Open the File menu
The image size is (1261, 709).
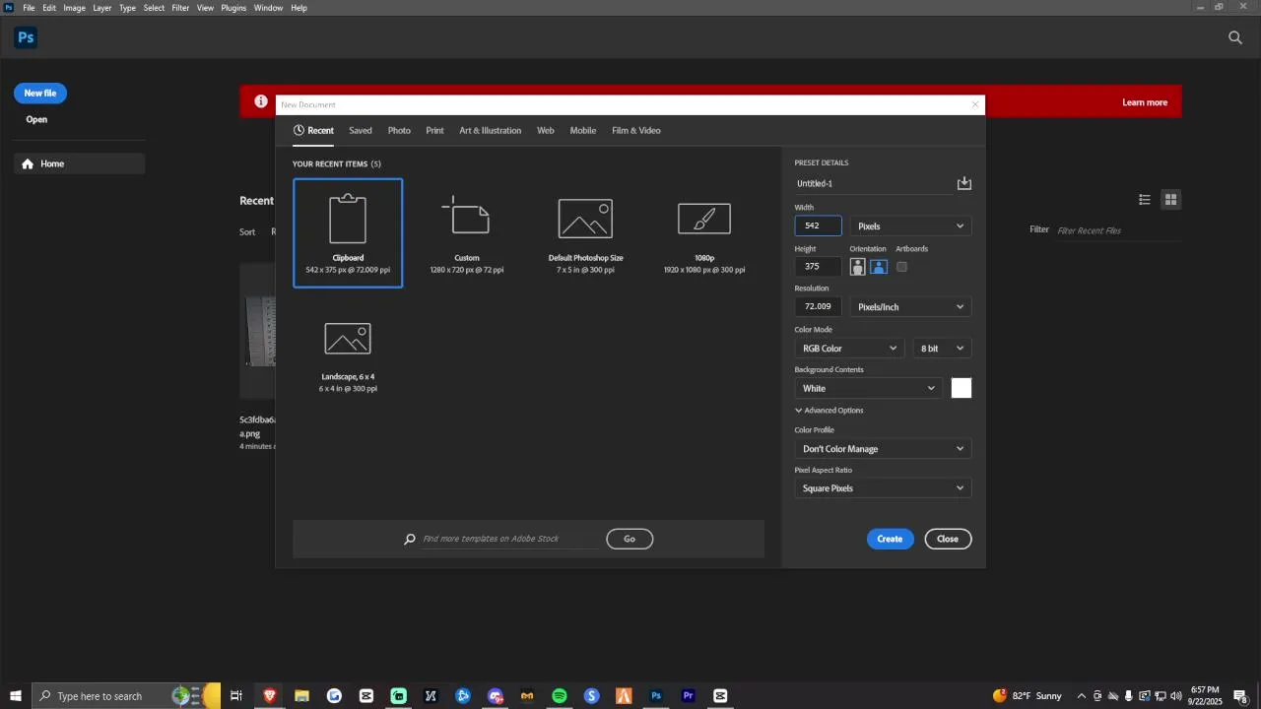29,8
